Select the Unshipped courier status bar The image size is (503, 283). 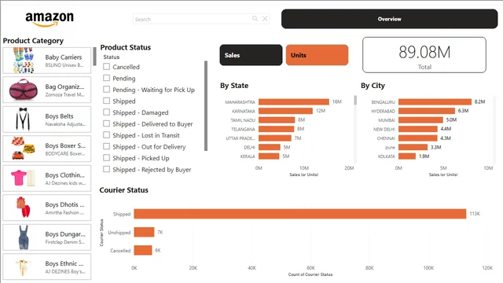(144, 232)
